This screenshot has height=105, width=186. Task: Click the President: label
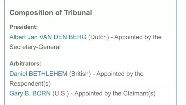(x=24, y=27)
